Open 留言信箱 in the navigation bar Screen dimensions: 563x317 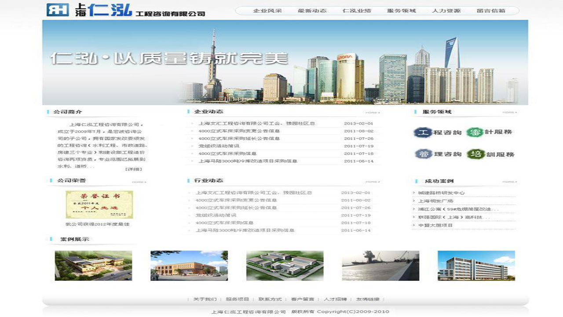point(491,11)
